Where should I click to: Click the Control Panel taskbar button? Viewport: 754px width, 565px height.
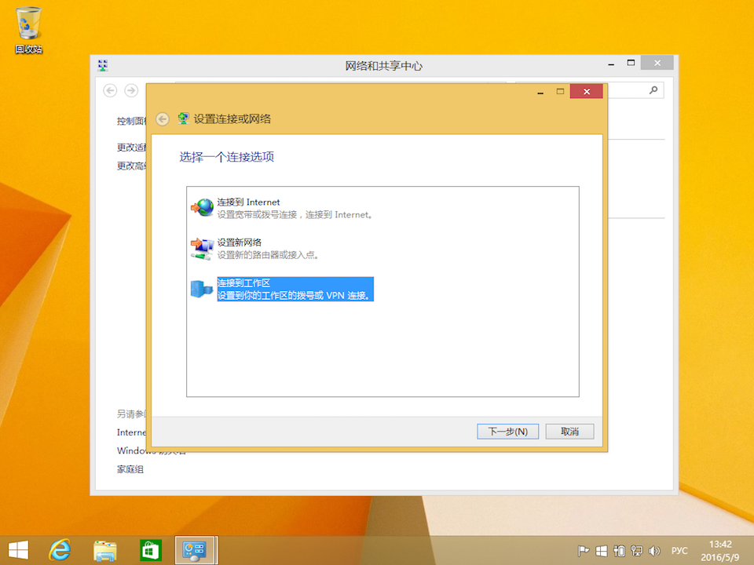(x=196, y=551)
